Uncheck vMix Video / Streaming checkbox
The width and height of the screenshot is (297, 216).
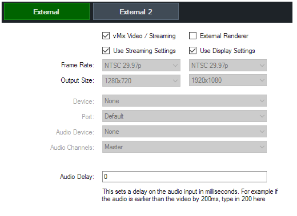point(106,36)
